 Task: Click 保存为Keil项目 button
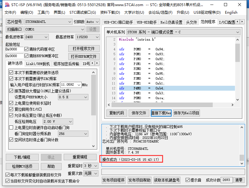[x=186, y=113]
